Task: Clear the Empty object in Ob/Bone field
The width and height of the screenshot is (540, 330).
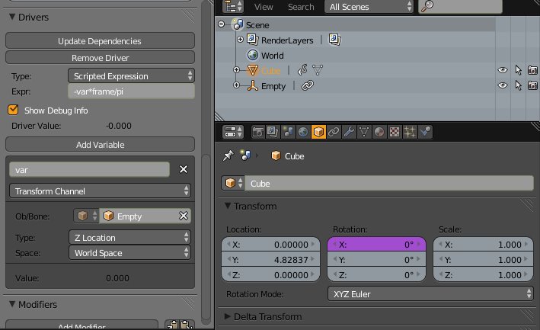Action: tap(184, 216)
